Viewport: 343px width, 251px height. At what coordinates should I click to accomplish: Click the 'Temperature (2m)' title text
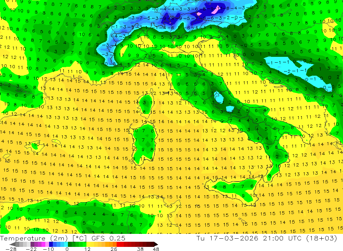point(34,238)
